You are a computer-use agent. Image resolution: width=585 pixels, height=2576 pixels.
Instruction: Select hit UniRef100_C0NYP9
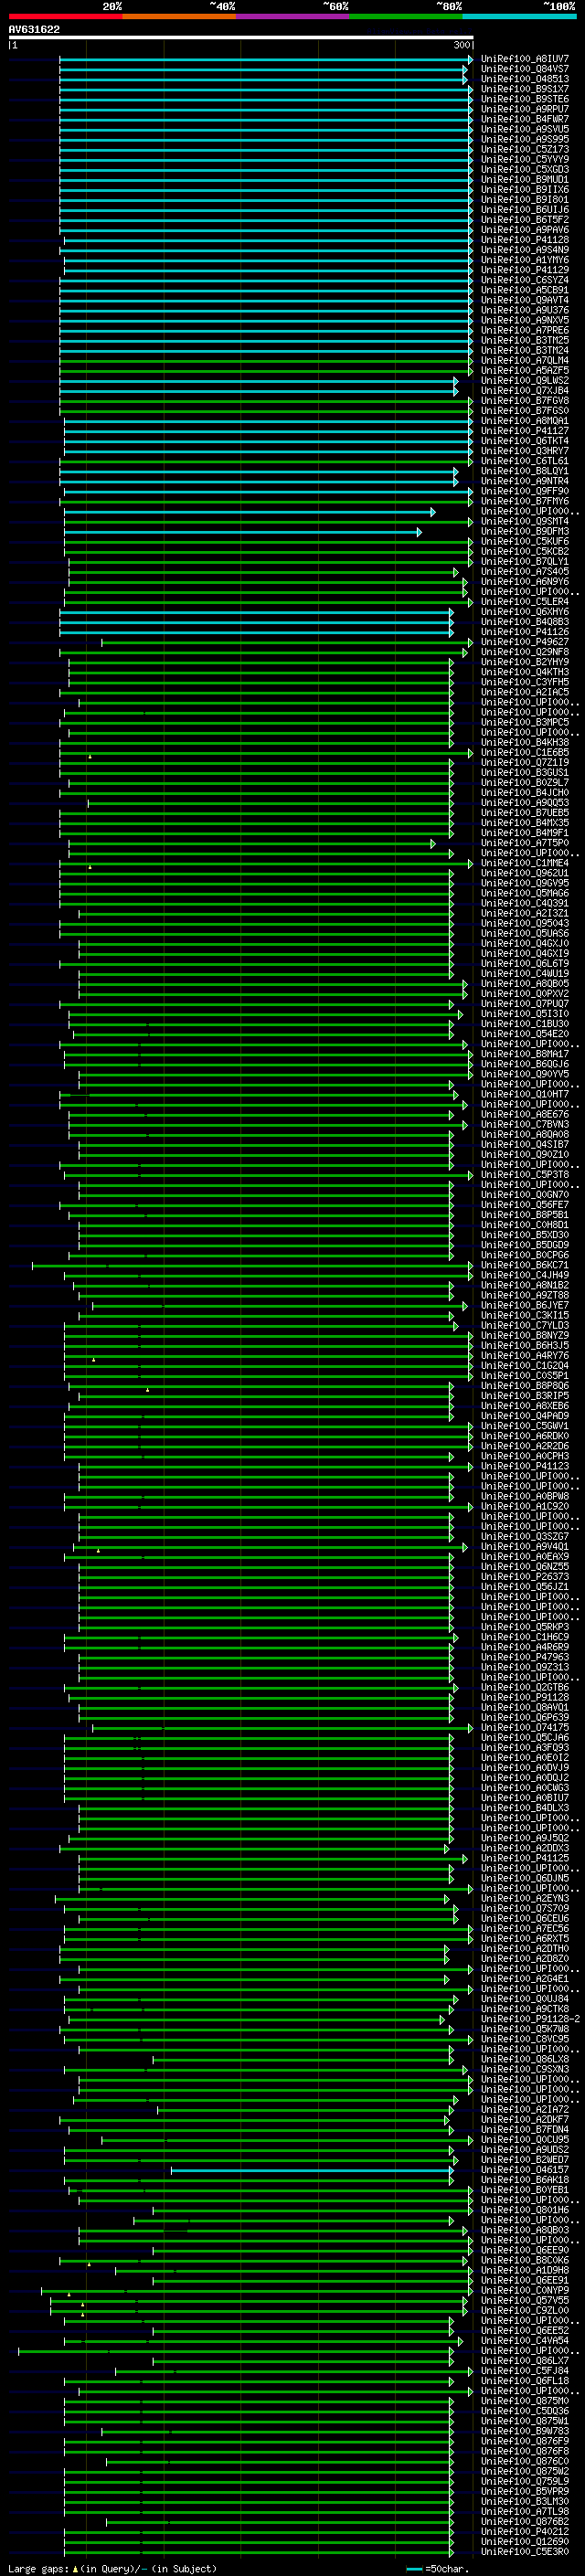pyautogui.click(x=524, y=2290)
